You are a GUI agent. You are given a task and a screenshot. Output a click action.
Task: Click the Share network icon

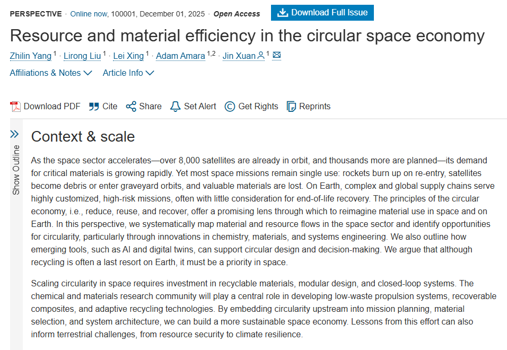coord(131,107)
